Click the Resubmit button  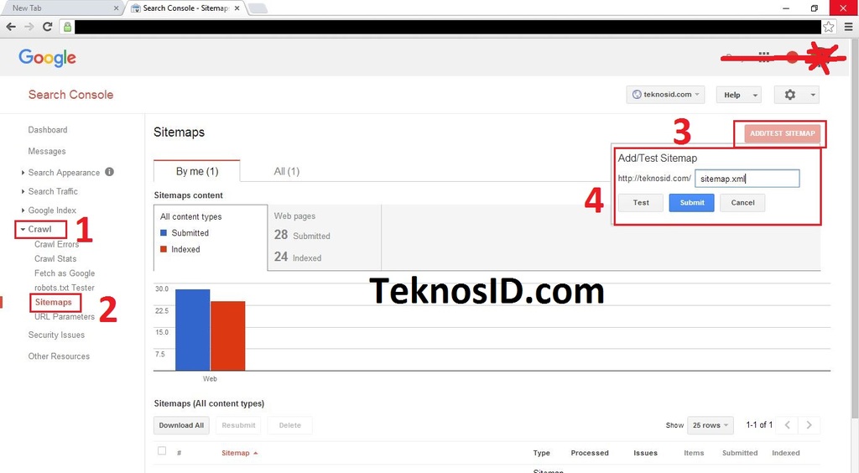pos(238,425)
